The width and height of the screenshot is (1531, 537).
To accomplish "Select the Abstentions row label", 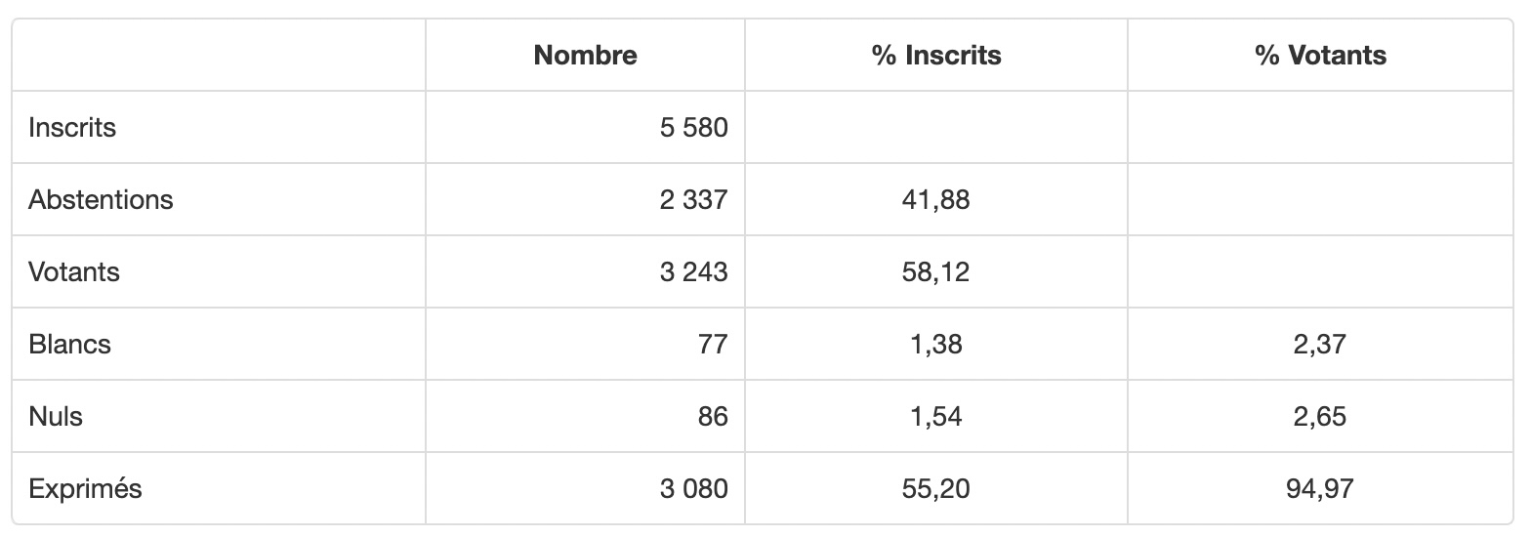I will click(101, 199).
